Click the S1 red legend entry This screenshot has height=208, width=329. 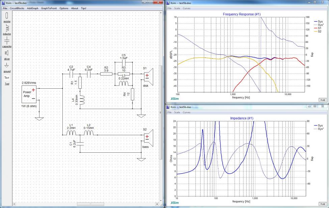(317, 28)
